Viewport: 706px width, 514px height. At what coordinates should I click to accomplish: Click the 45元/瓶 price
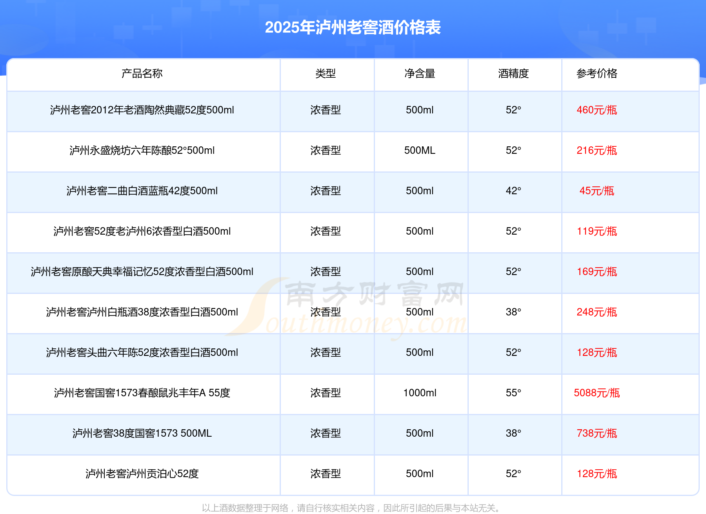click(597, 191)
